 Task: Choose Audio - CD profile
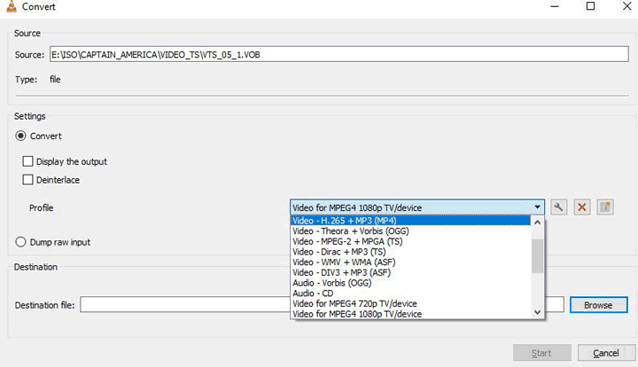410,293
